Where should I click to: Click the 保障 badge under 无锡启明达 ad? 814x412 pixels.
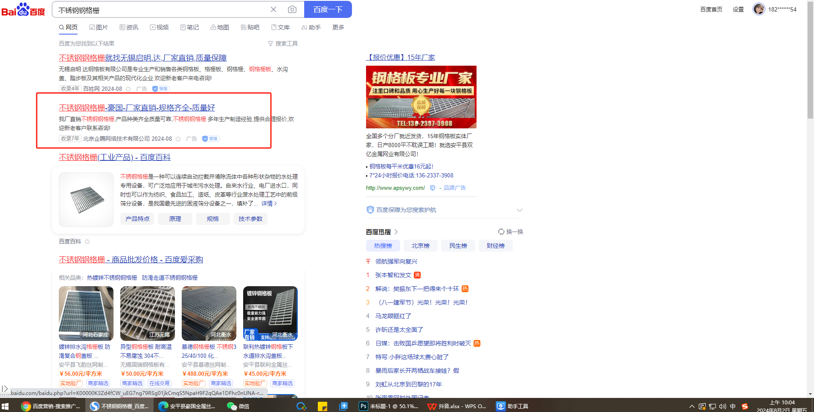coord(161,89)
